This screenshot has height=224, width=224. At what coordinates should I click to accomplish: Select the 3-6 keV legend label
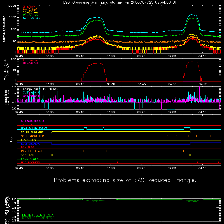(29, 7)
